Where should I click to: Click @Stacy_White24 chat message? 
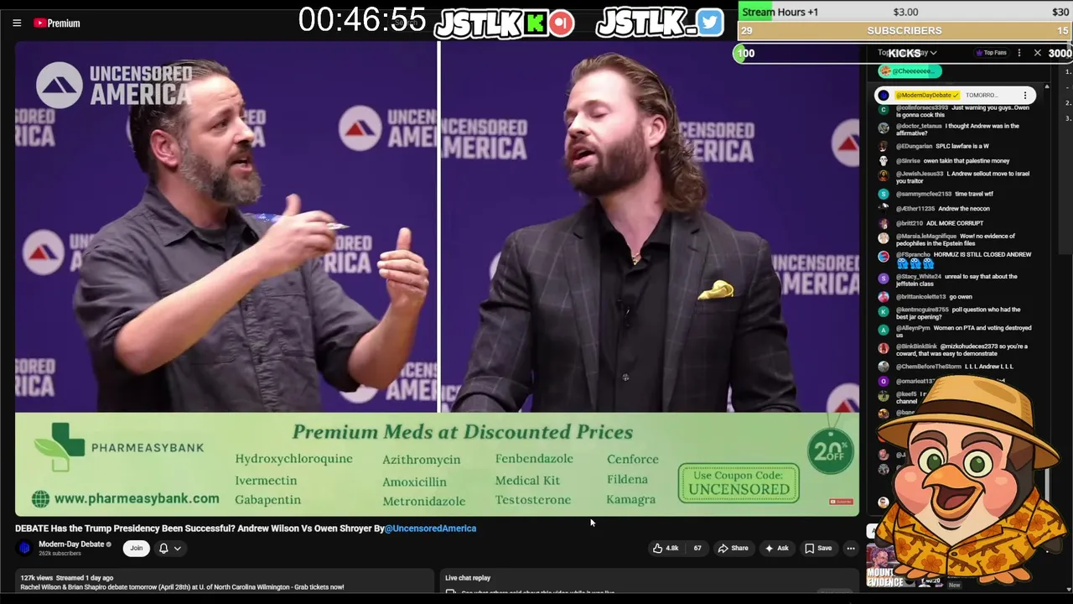pyautogui.click(x=956, y=280)
